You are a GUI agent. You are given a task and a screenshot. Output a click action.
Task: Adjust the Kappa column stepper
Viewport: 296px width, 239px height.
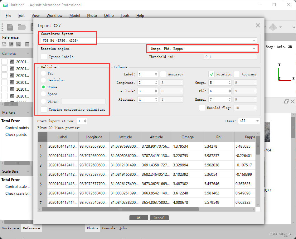(x=230, y=99)
